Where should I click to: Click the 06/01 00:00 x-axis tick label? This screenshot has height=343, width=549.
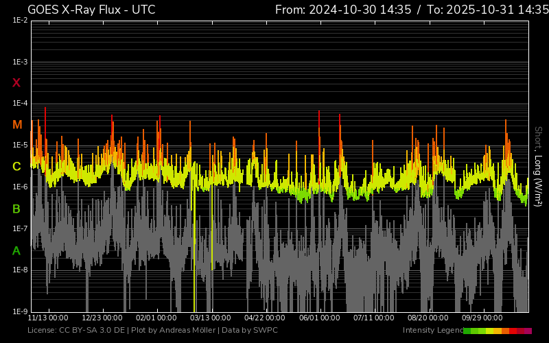tap(319, 318)
